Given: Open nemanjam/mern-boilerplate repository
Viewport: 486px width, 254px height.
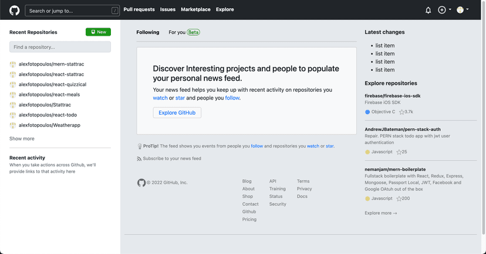Looking at the screenshot, I should 395,169.
